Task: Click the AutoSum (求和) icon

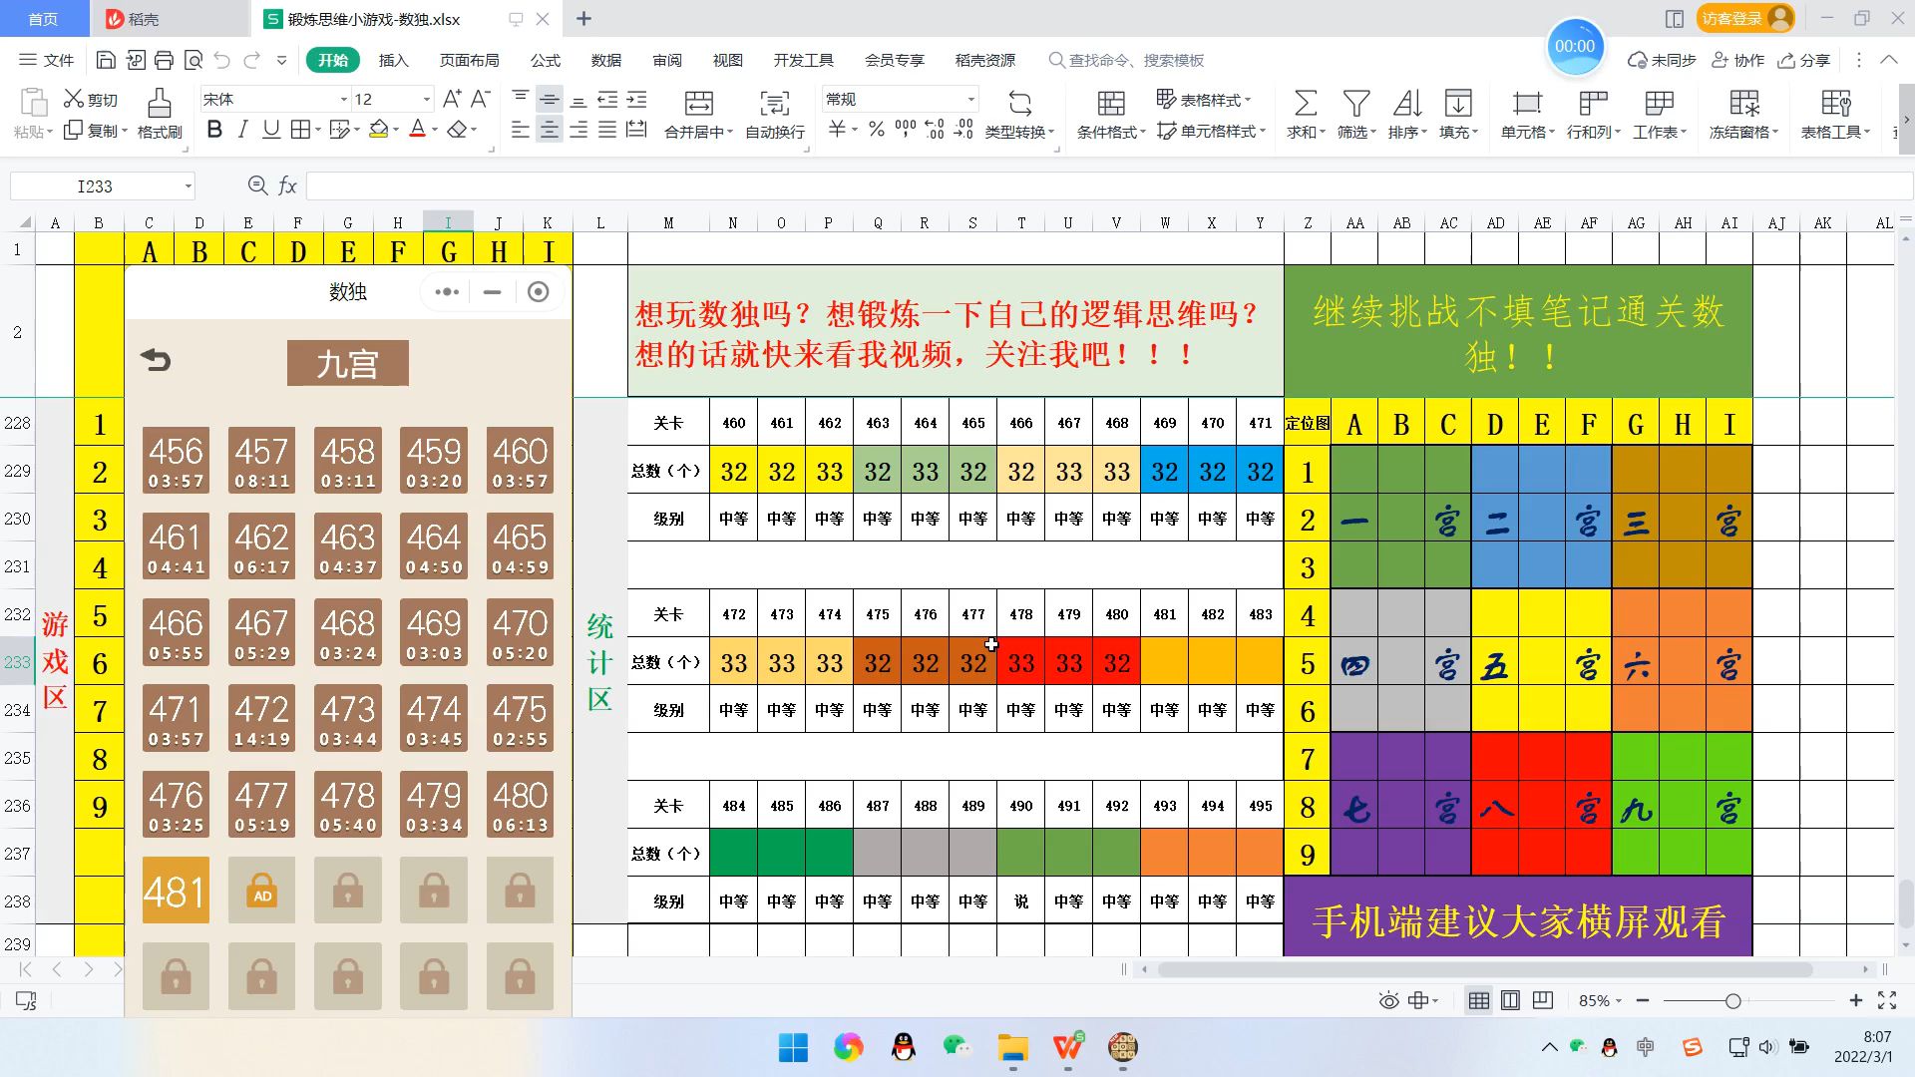Action: pyautogui.click(x=1305, y=103)
